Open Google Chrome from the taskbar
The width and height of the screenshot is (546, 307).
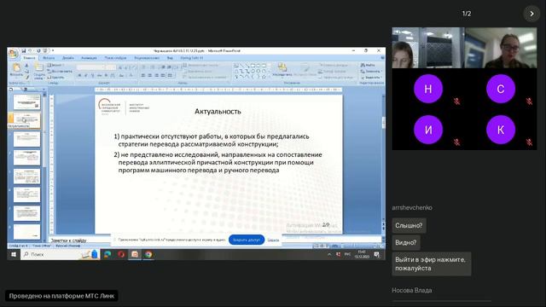[148, 254]
